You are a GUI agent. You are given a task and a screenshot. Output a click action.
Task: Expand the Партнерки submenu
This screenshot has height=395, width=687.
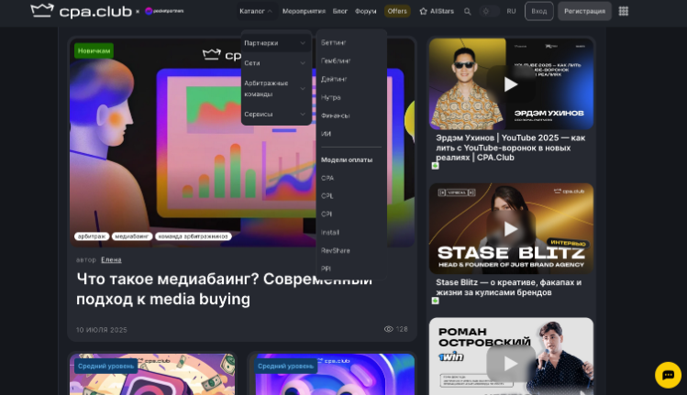[275, 43]
